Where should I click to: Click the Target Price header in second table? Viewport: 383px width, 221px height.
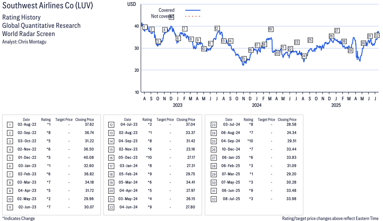click(165, 120)
